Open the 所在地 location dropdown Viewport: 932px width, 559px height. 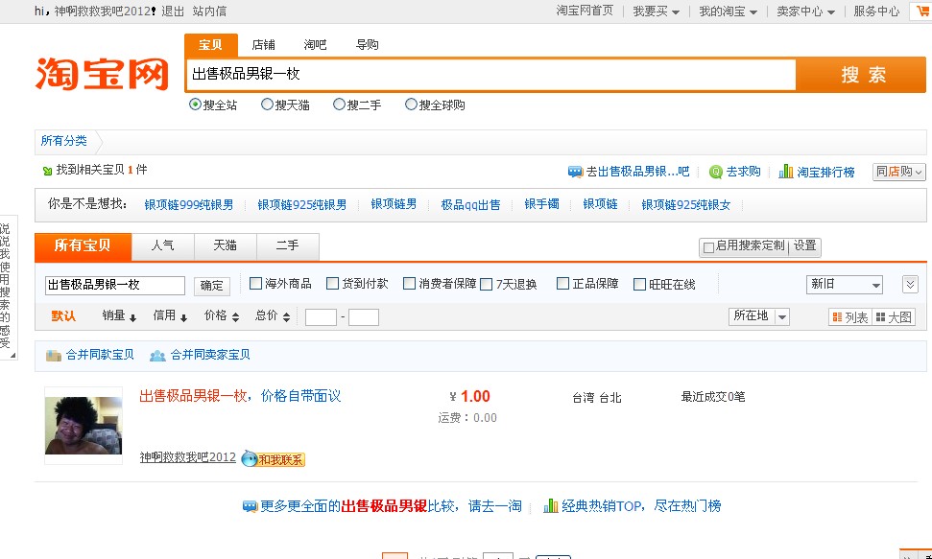point(759,316)
